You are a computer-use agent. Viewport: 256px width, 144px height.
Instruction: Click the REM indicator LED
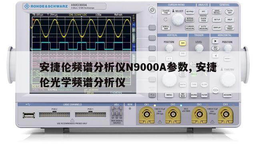130,108
